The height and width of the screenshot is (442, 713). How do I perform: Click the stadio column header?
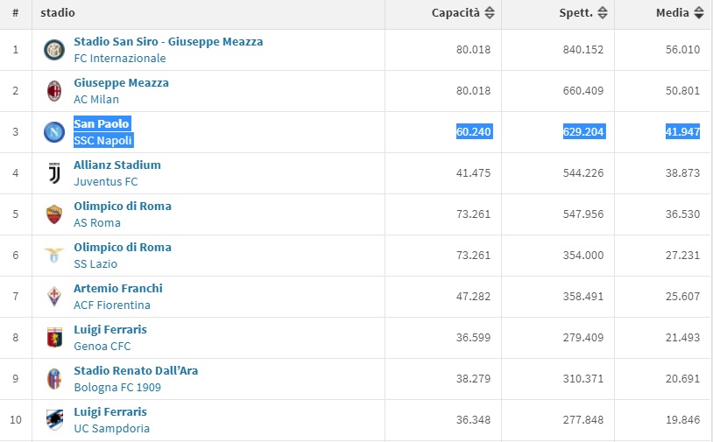click(58, 13)
